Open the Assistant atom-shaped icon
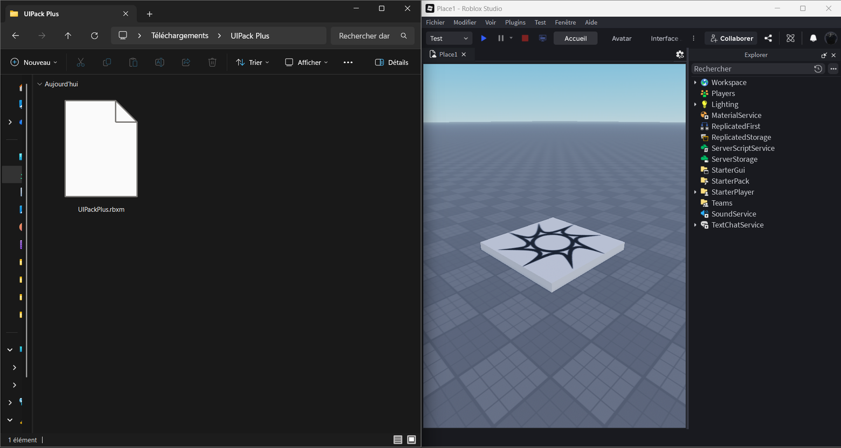Viewport: 841px width, 448px height. 790,38
